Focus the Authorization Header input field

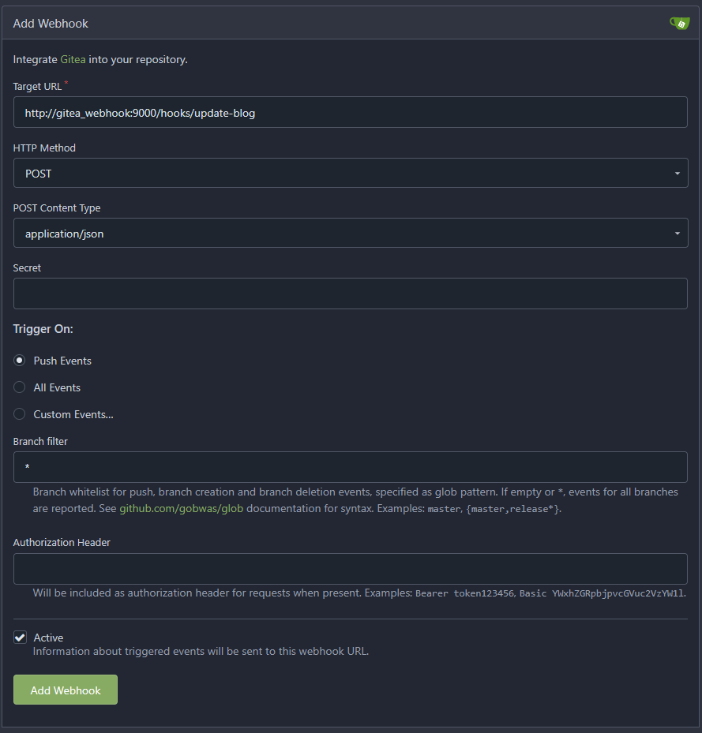tap(350, 569)
